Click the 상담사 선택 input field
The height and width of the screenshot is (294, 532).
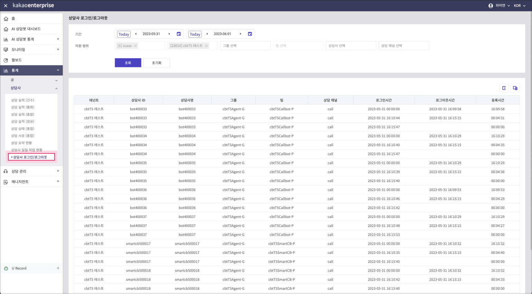(351, 46)
